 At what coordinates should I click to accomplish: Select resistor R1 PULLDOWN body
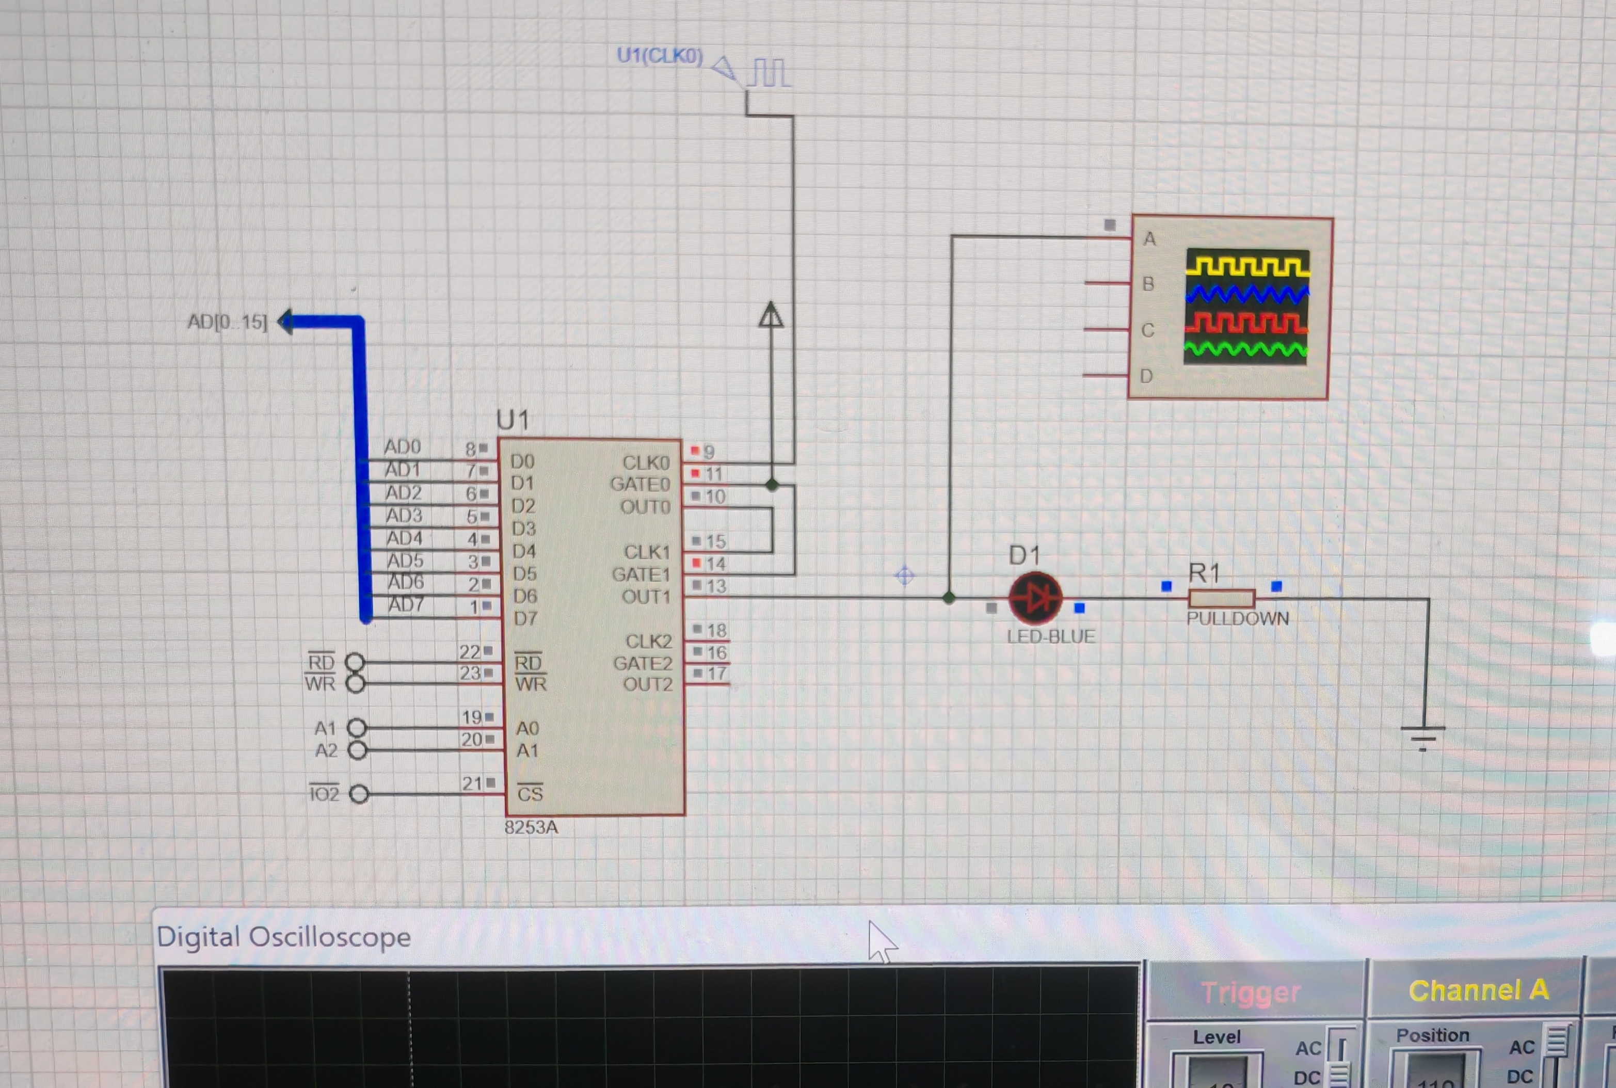coord(1221,598)
